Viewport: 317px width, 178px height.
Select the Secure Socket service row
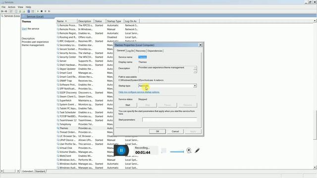coord(85,49)
